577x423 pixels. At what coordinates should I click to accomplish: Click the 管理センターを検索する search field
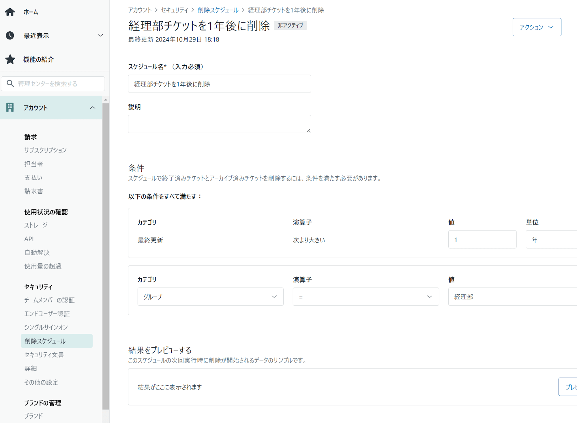coord(53,84)
